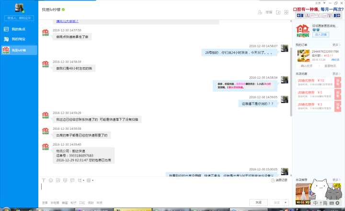Open the screenshot options dropdown arrow
The height and width of the screenshot is (211, 345).
83,180
